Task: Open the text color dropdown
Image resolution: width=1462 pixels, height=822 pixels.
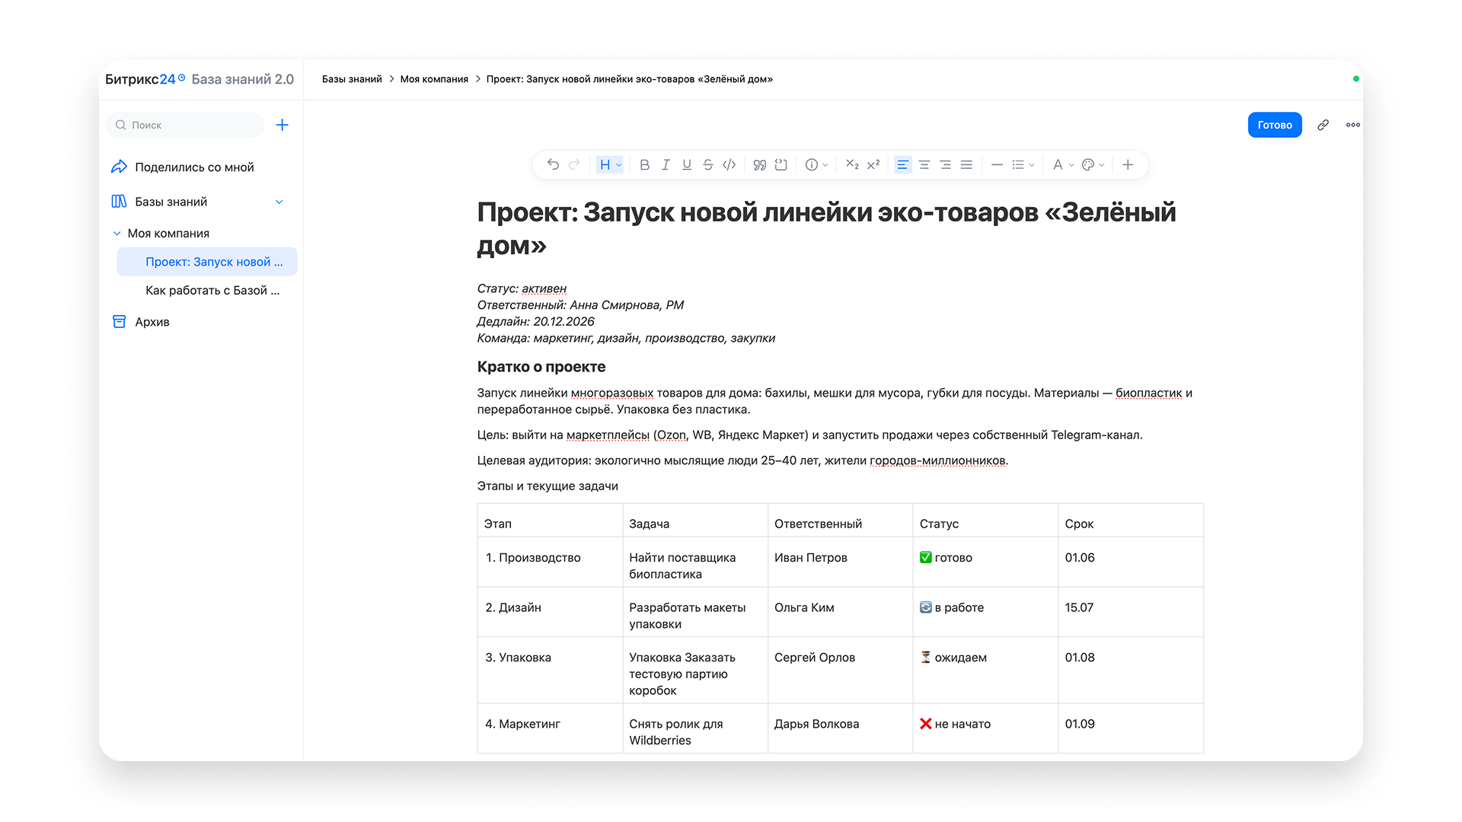Action: [1063, 164]
